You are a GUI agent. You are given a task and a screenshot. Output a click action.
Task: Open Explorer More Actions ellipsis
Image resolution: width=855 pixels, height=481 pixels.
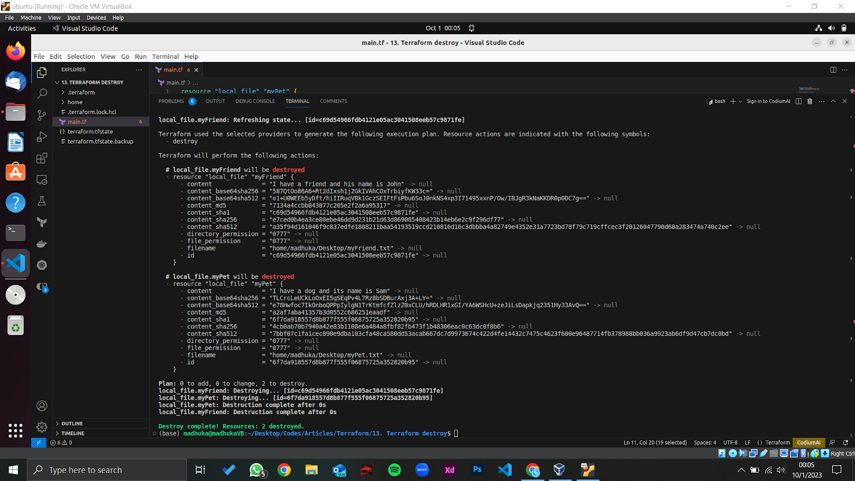[139, 69]
